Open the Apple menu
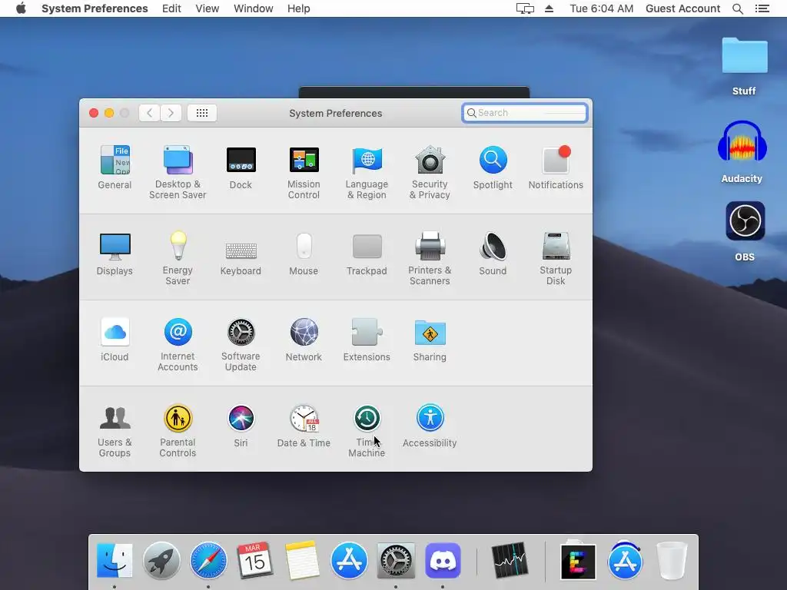The width and height of the screenshot is (787, 590). coord(21,8)
